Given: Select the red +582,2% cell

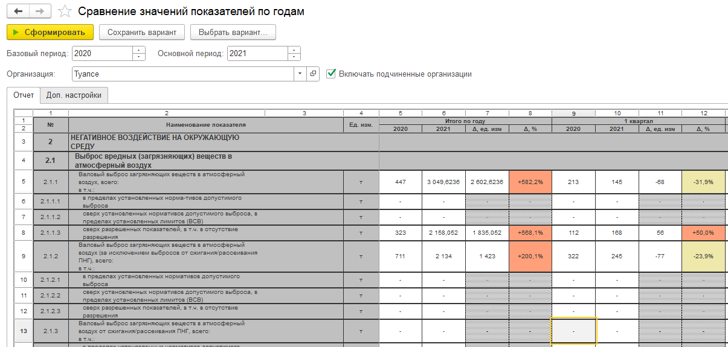Looking at the screenshot, I should [530, 182].
